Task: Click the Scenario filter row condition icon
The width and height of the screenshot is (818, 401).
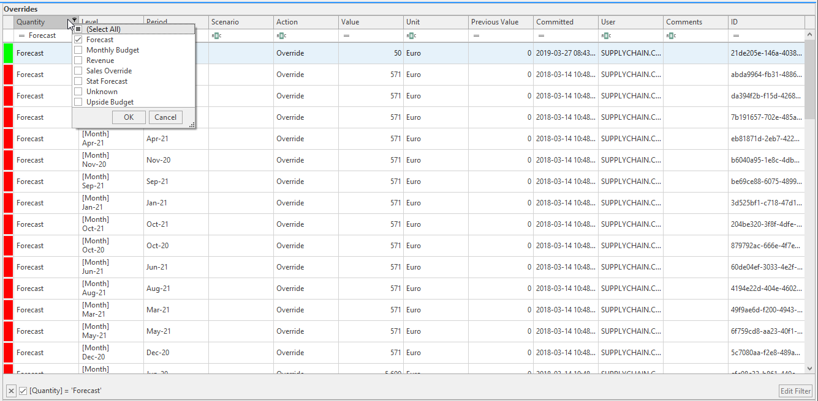Action: coord(216,35)
